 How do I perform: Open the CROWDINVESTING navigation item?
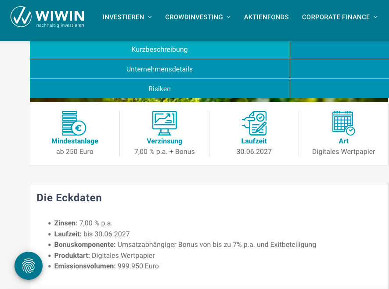pos(194,17)
